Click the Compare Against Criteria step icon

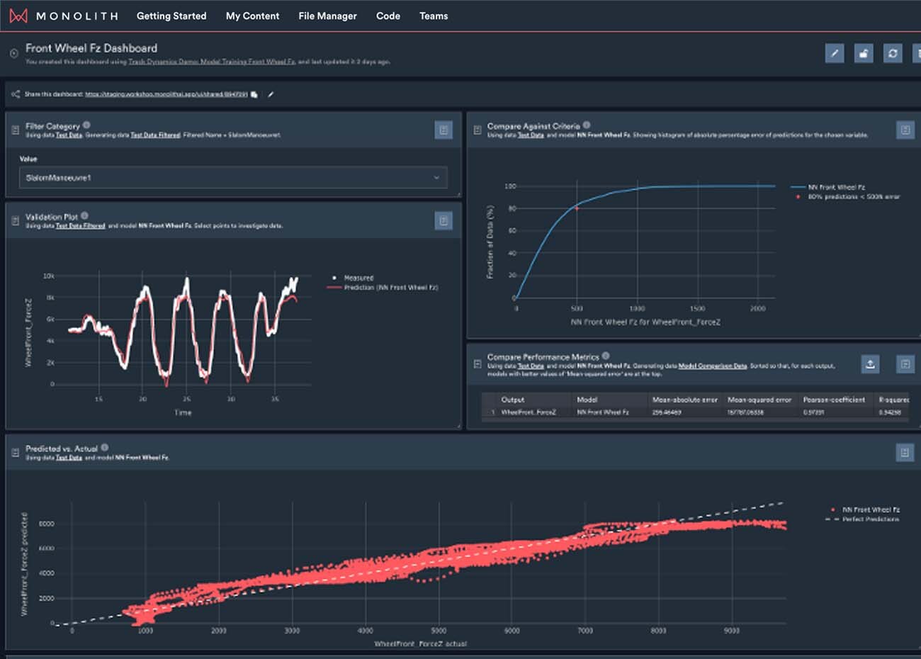477,130
